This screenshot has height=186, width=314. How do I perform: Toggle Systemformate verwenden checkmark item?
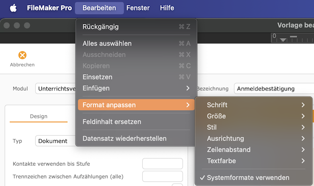click(x=253, y=177)
